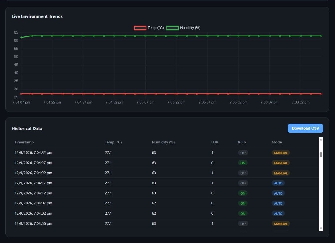The image size is (335, 244).
Task: Click the OFF badge in the 7:03:56 pm row
Action: (x=243, y=224)
